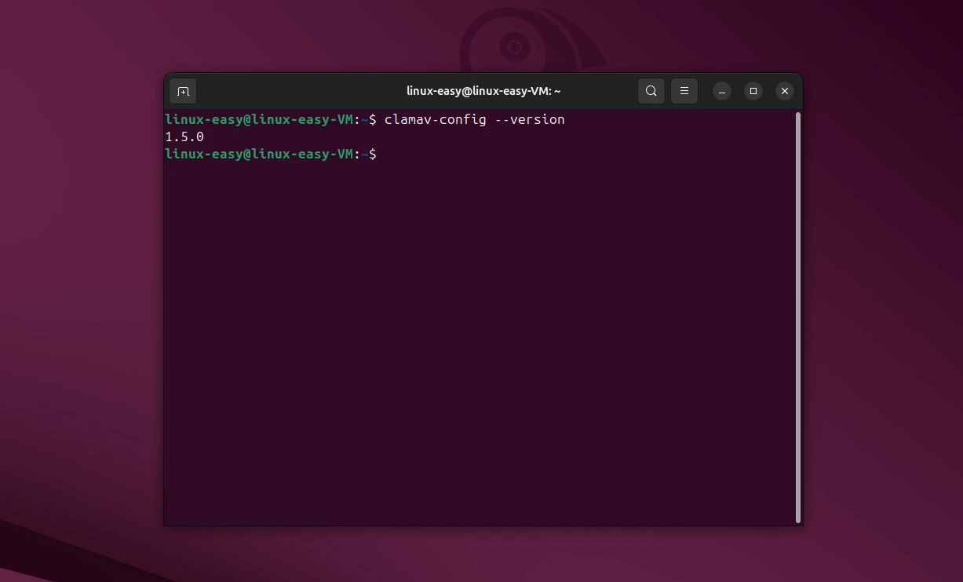Click the empty terminal output area
The height and width of the screenshot is (582, 963).
pyautogui.click(x=471, y=329)
